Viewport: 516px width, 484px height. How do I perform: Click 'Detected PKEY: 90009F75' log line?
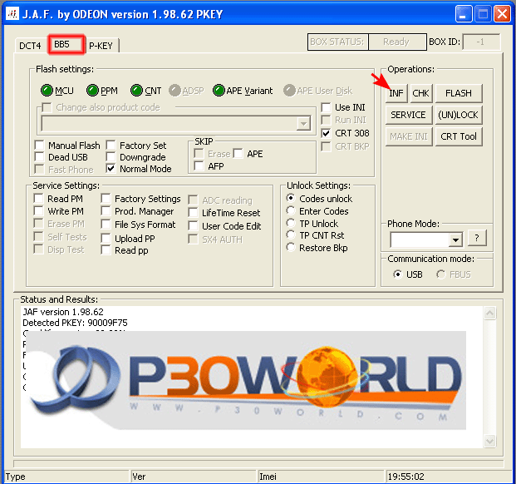pos(75,323)
